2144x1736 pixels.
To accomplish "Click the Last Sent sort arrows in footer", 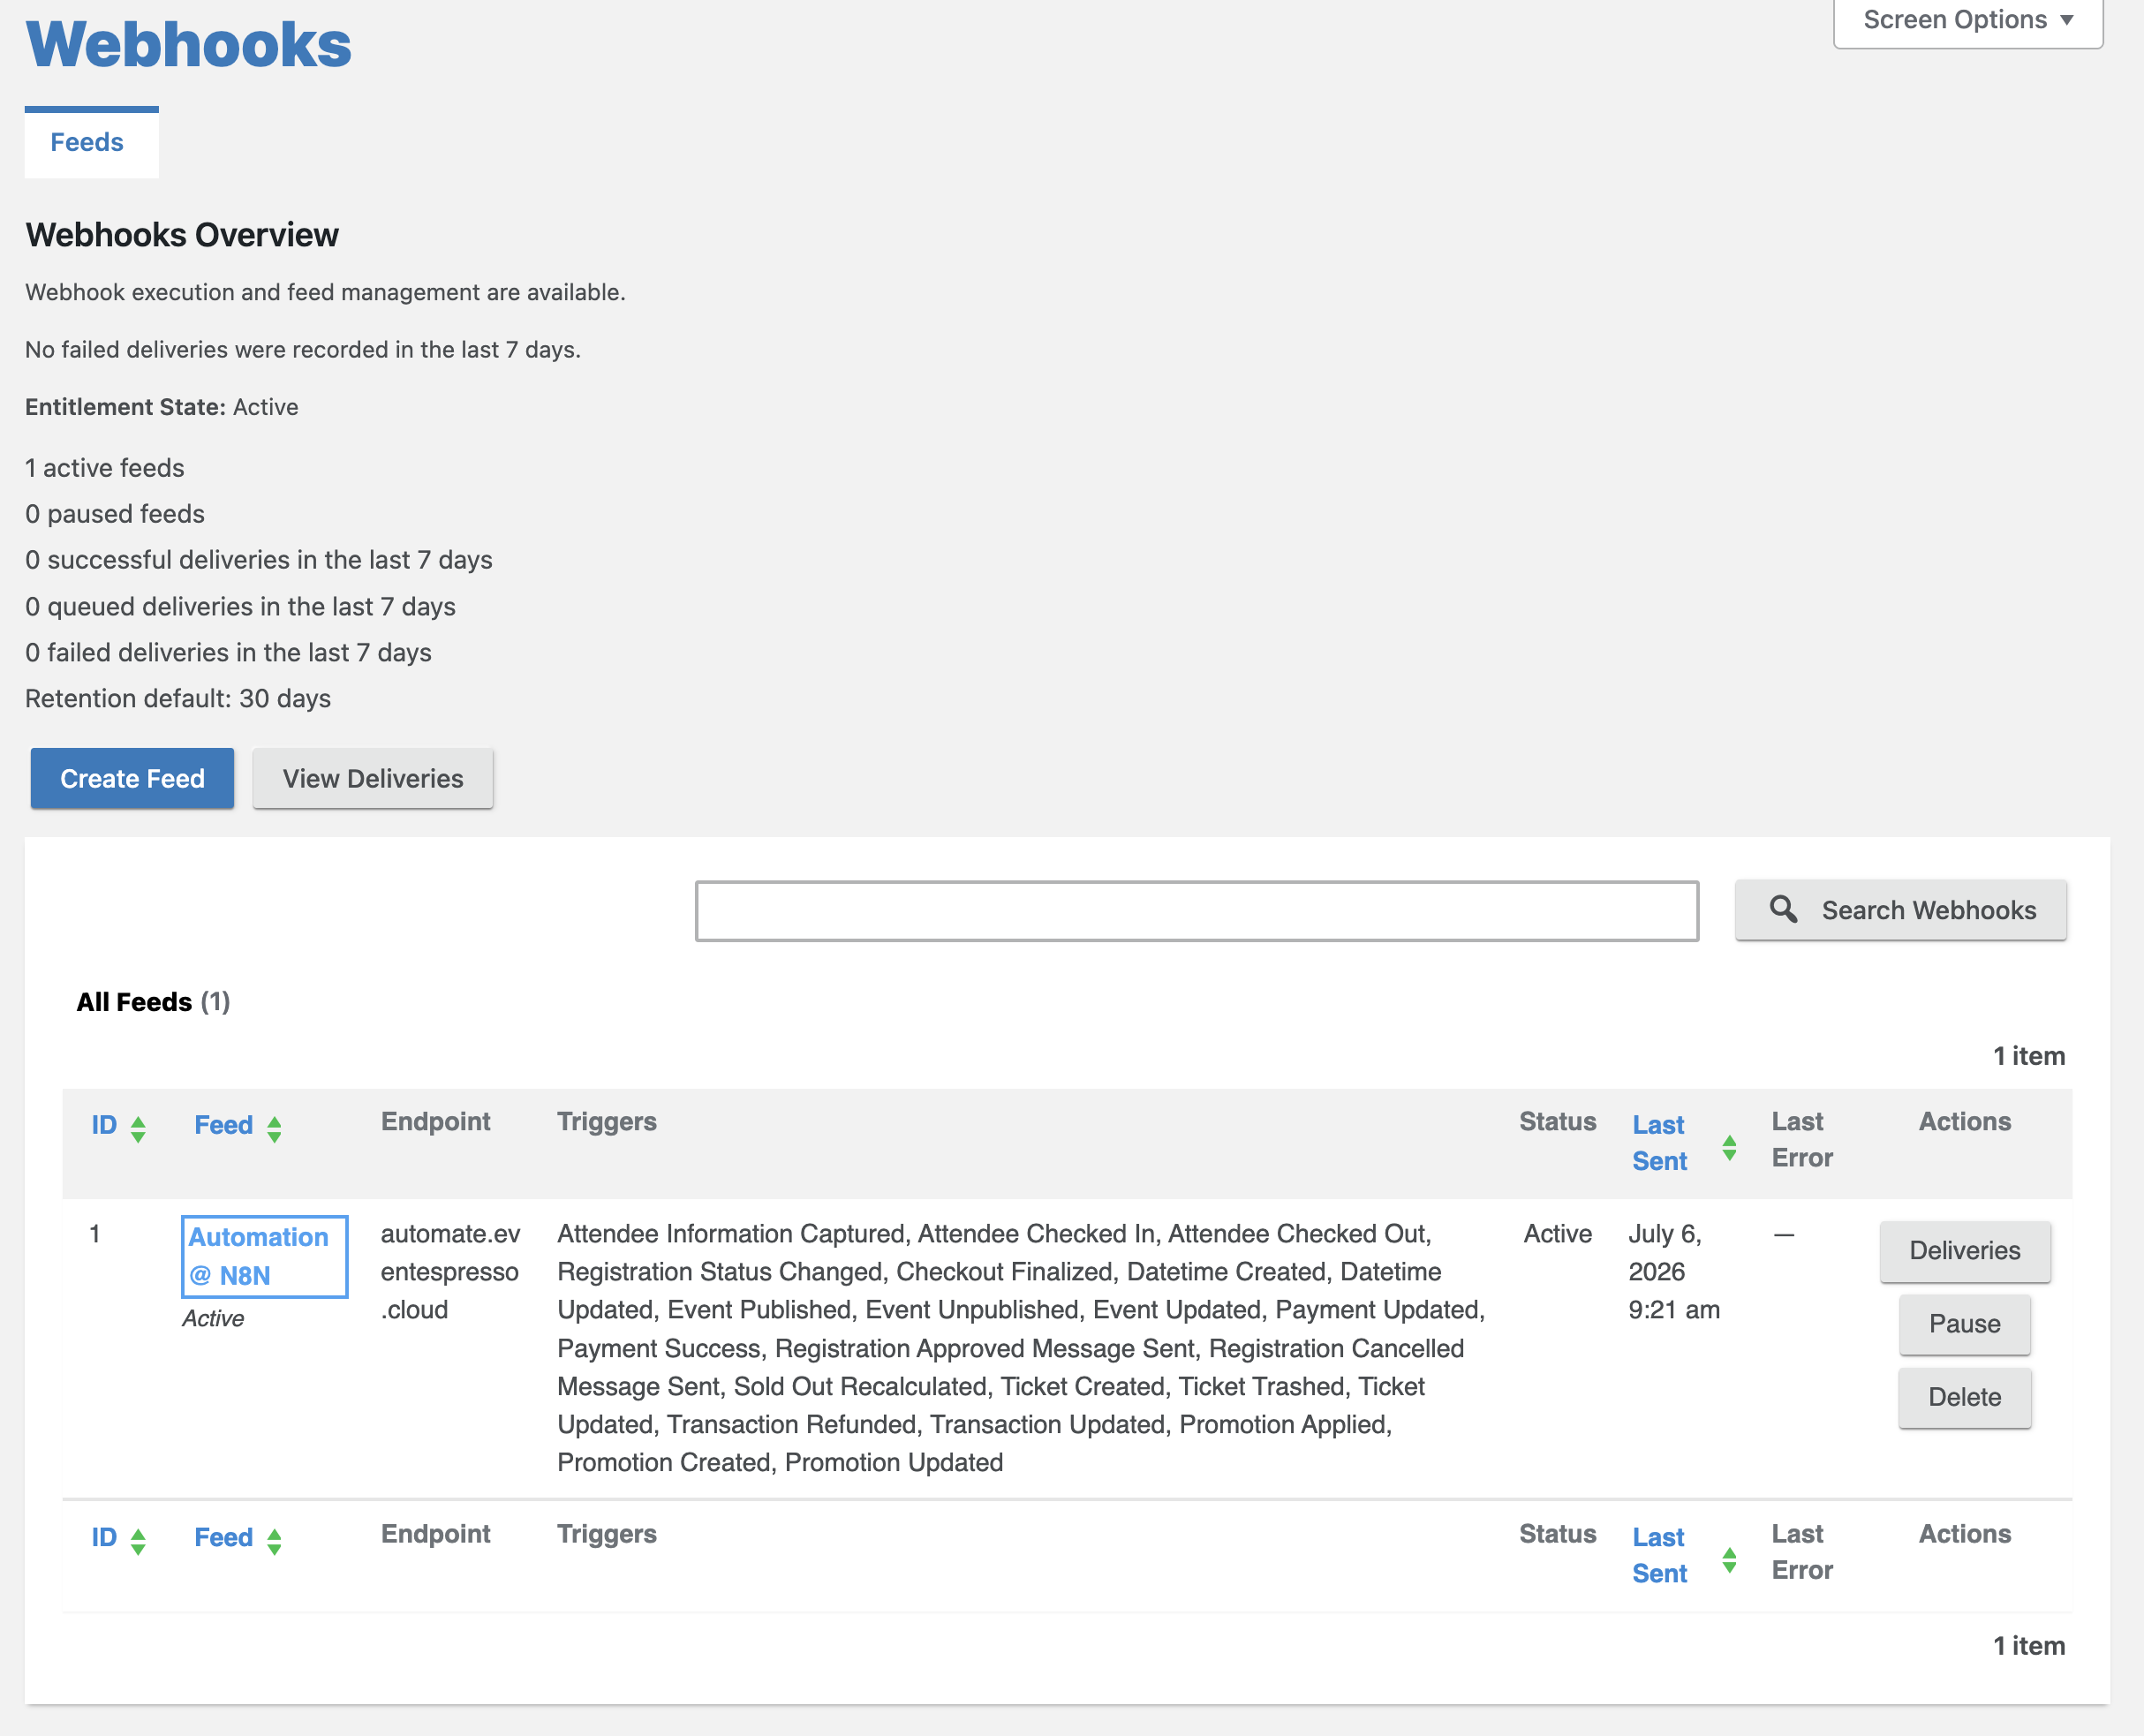I will (1729, 1560).
